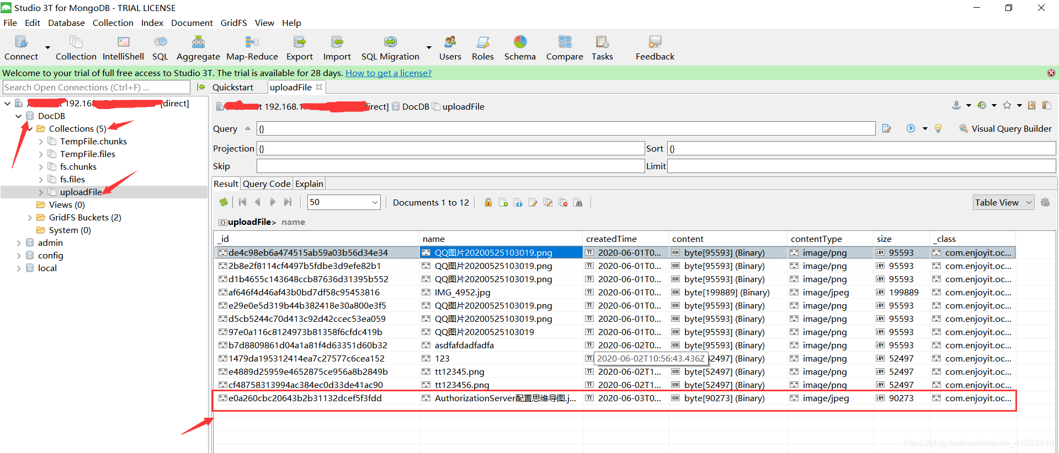Screen dimensions: 1059x453
Task: Select the TempFile.files collection
Action: click(88, 154)
